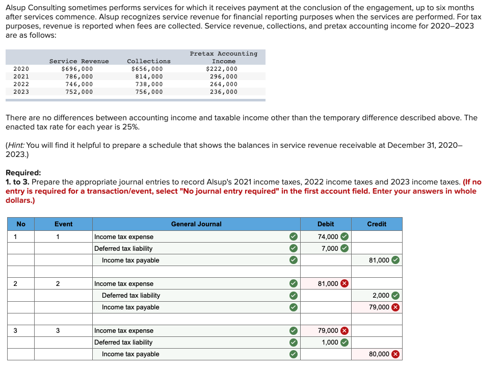
Task: Click the No column header
Action: [21, 224]
